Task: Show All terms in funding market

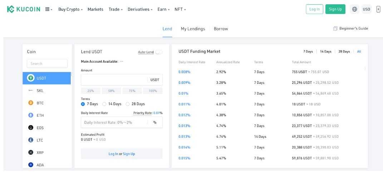Action: click(359, 51)
